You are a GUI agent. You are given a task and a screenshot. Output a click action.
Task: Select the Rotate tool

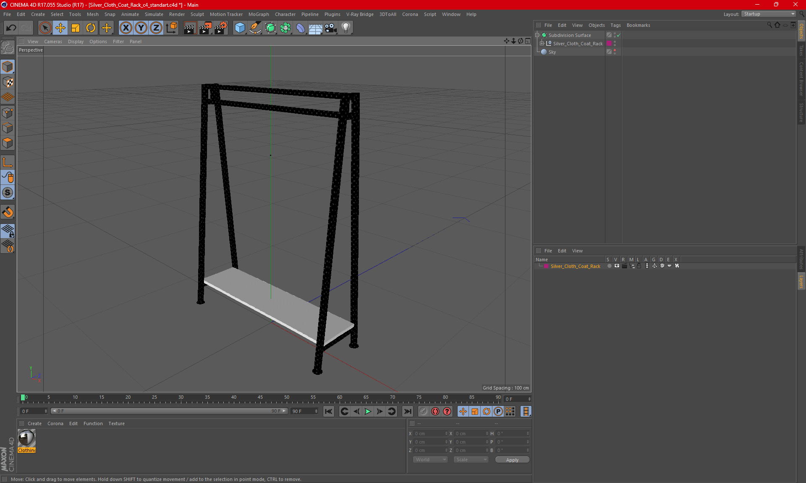click(x=91, y=28)
